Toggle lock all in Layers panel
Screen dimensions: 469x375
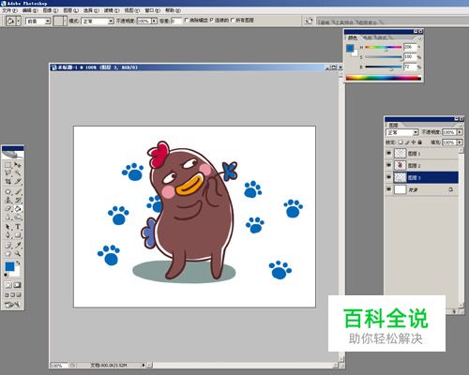coord(420,142)
